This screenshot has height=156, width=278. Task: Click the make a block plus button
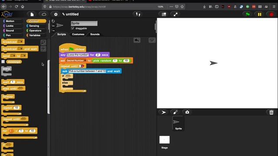click(x=43, y=49)
